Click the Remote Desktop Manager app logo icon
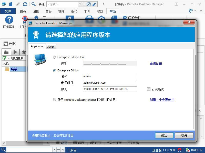 click(x=4, y=4)
